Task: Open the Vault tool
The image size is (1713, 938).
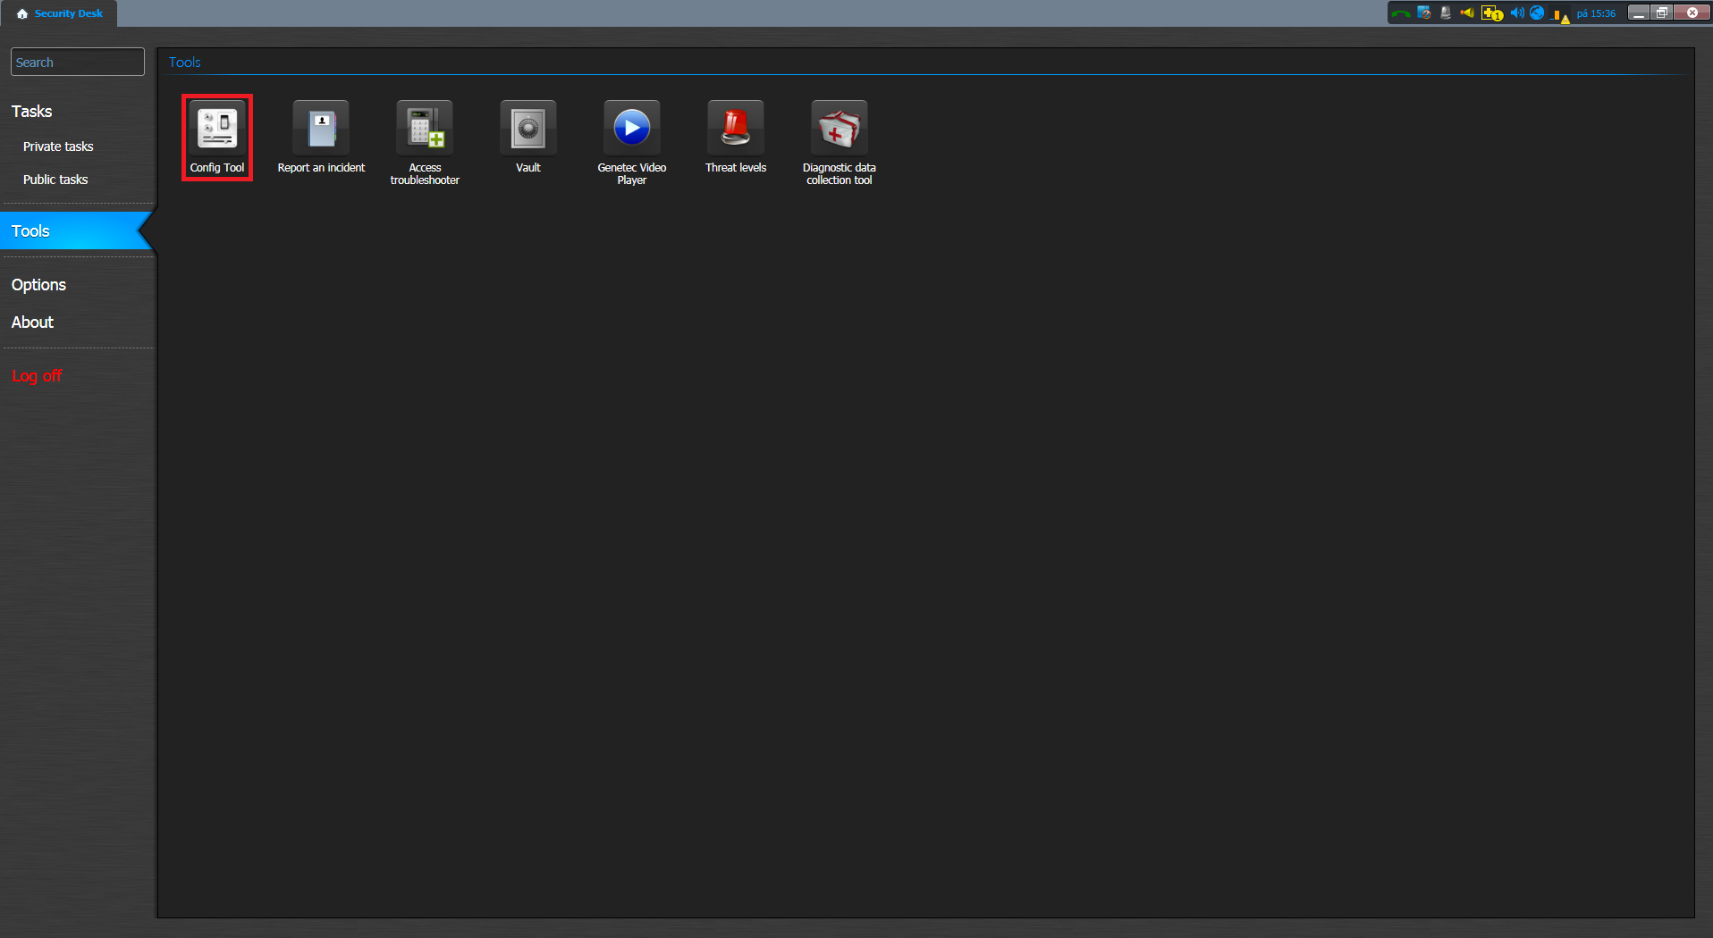Action: click(x=527, y=130)
